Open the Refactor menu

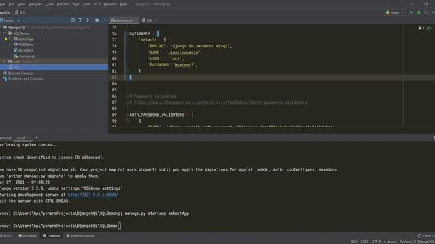63,4
